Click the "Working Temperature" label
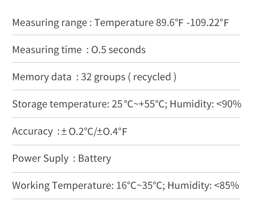 pyautogui.click(x=62, y=185)
